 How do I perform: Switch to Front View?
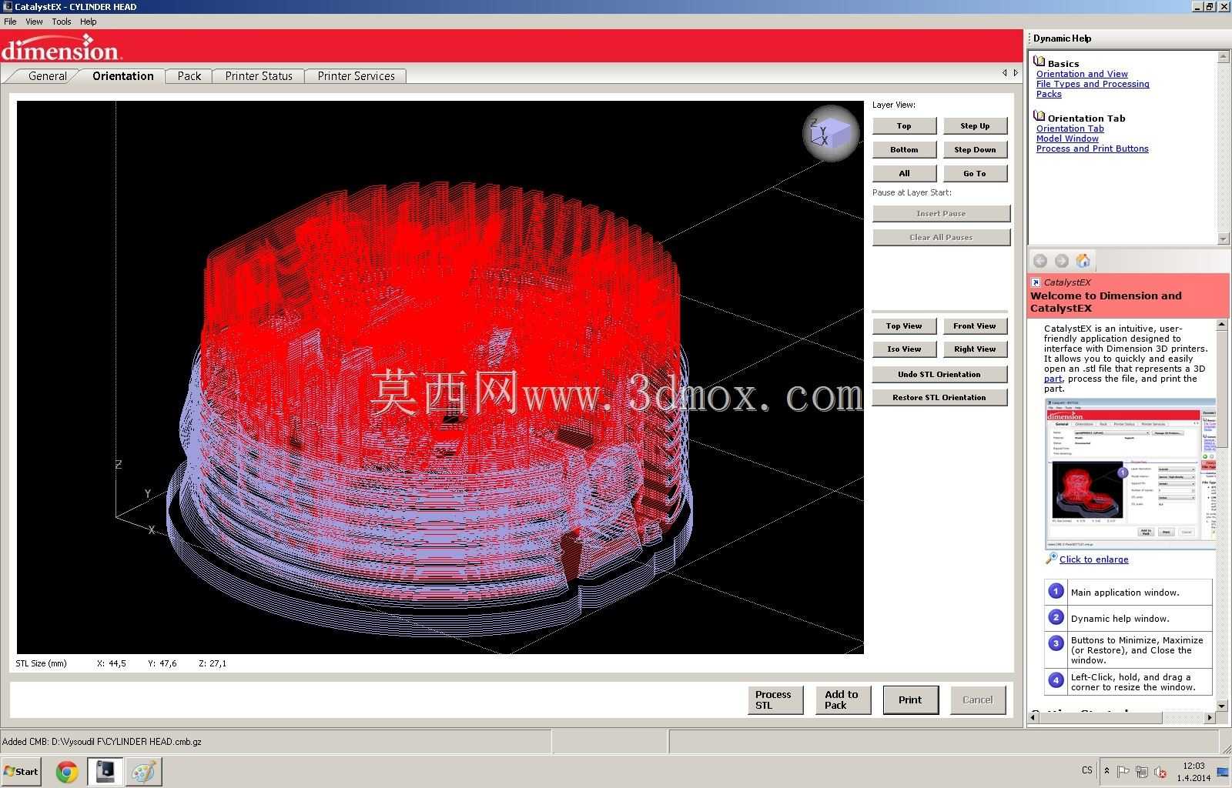[976, 326]
